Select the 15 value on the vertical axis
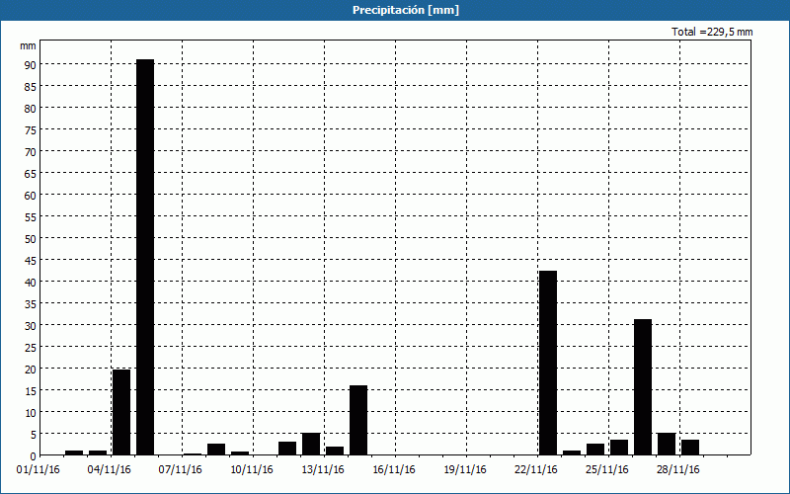This screenshot has height=494, width=790. (31, 390)
